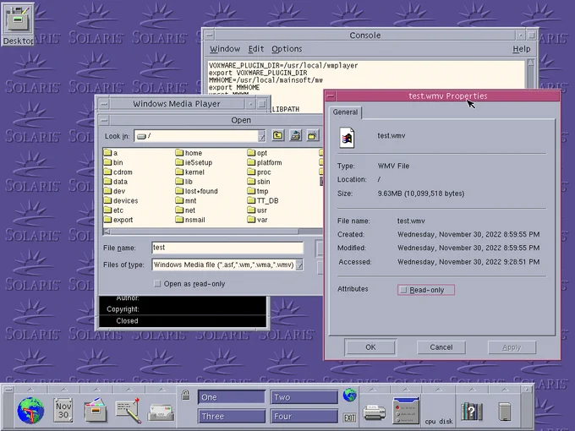Click the horizontal scrollbar in the Open file list

(213, 232)
